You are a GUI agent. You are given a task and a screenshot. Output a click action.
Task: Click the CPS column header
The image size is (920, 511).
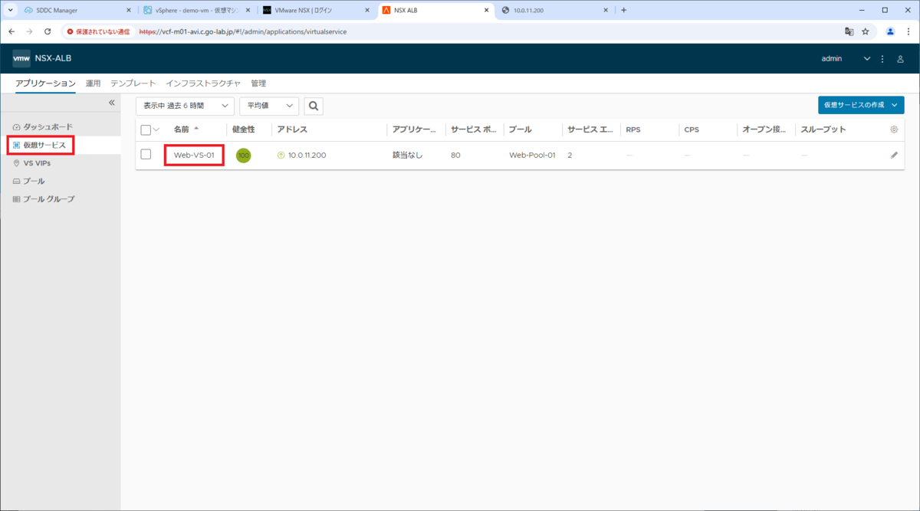coord(691,129)
